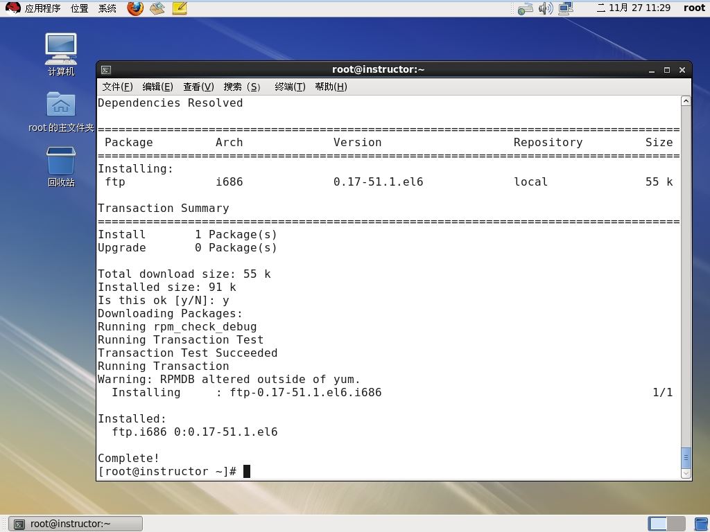This screenshot has height=532, width=710.
Task: Click 'Warning: RPMDB altered outside of yum.' line
Action: pos(229,379)
